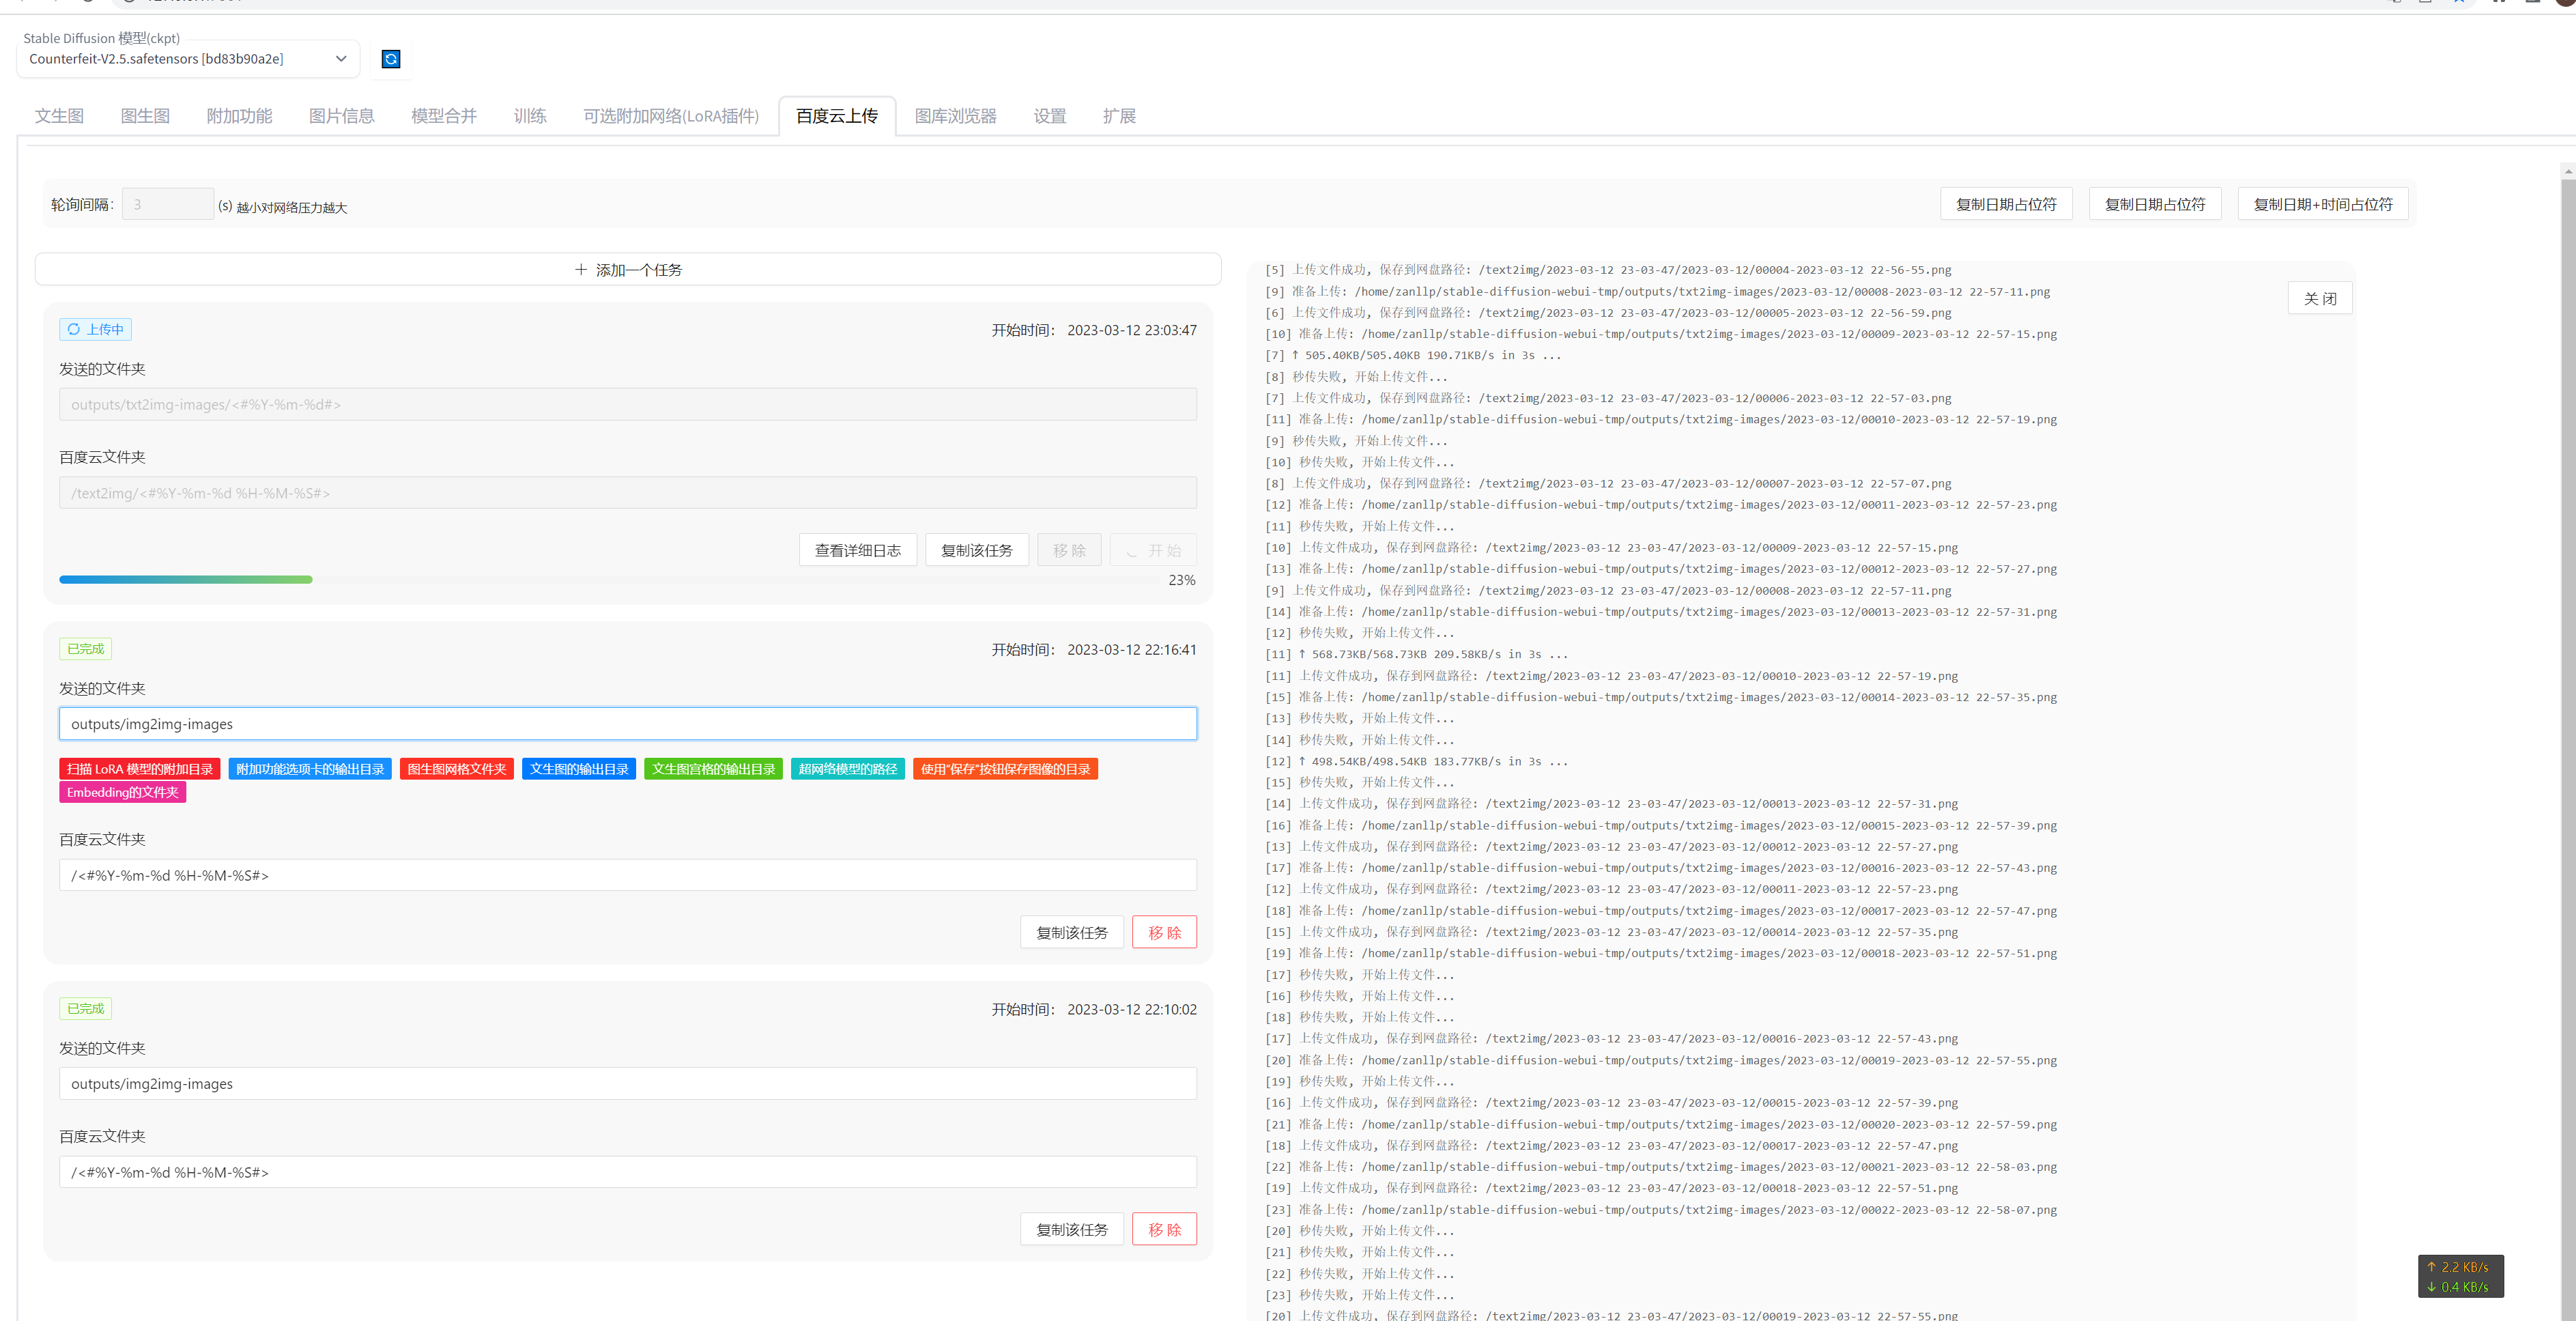Open the Stable Diffusion model dropdown
This screenshot has height=1321, width=2576.
click(188, 59)
